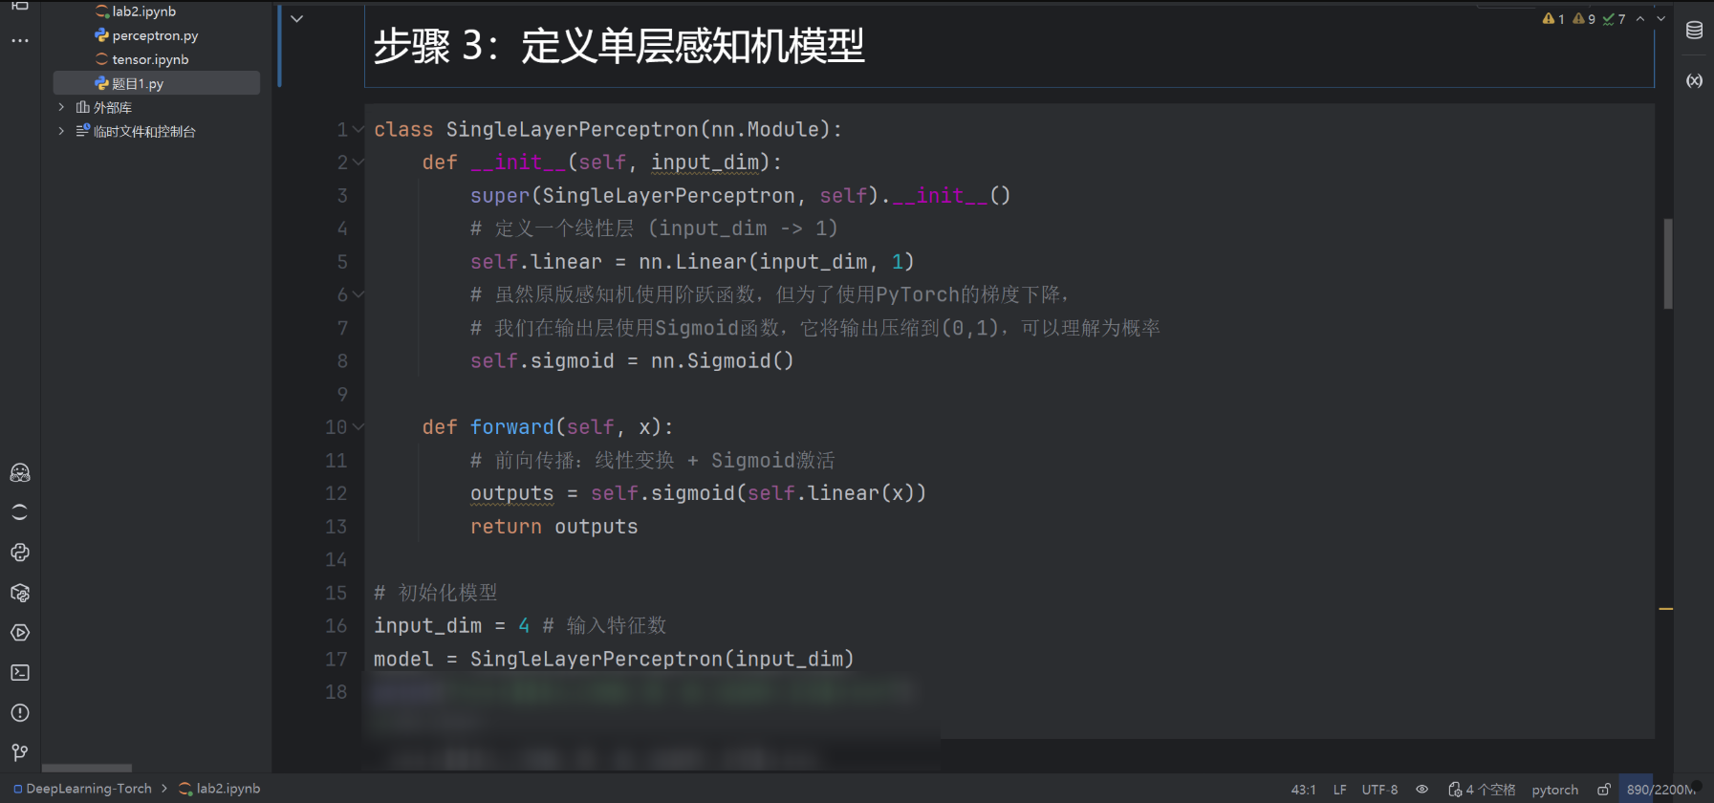The height and width of the screenshot is (803, 1714).
Task: Click 'SingleLayerPerceptron(input_dim)' on line 17
Action: (662, 659)
